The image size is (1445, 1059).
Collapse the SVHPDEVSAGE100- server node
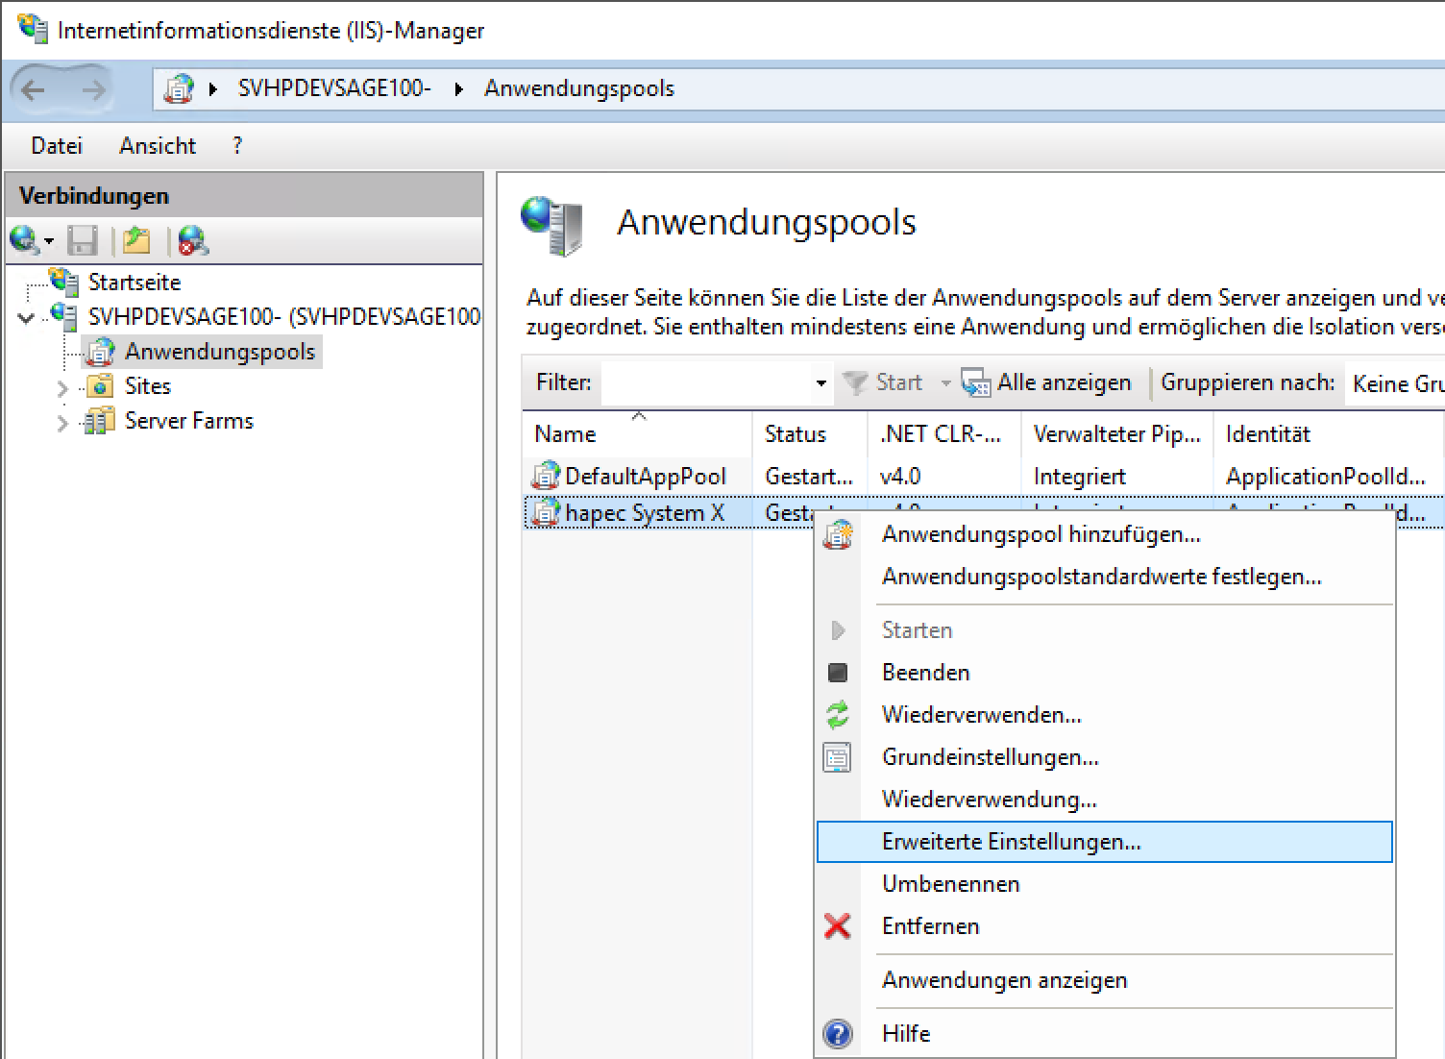point(27,318)
